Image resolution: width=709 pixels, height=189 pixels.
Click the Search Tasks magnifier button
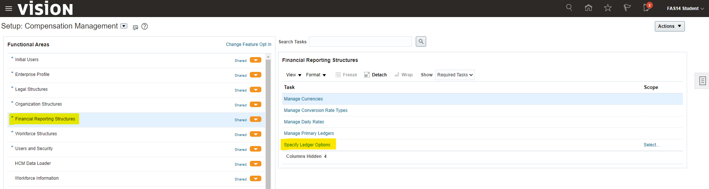[x=421, y=42]
